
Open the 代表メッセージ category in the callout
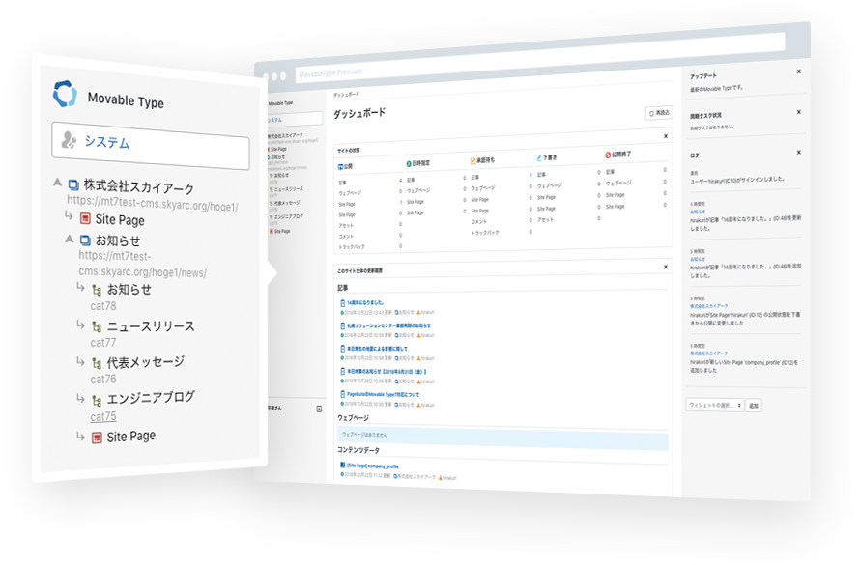pyautogui.click(x=146, y=362)
